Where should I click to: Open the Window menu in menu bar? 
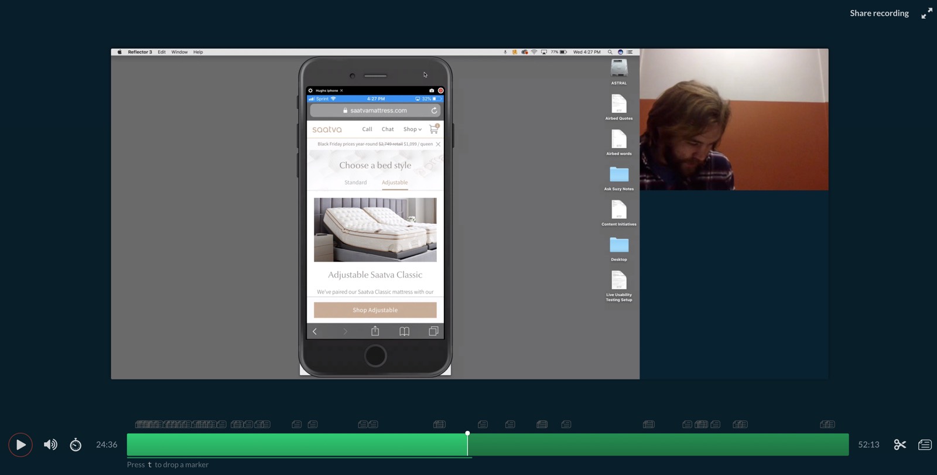click(x=179, y=52)
